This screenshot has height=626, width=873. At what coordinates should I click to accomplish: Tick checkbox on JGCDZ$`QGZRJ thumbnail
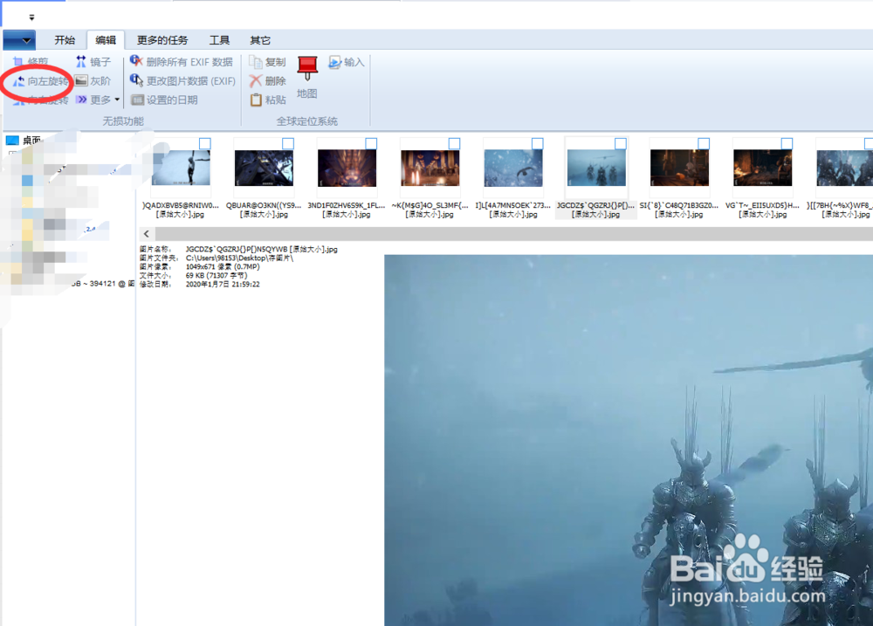(620, 144)
